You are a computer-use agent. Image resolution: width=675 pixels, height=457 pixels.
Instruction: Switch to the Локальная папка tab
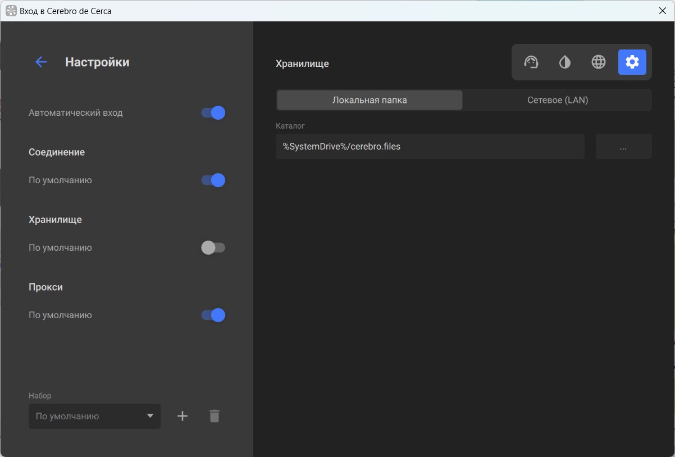click(x=370, y=100)
